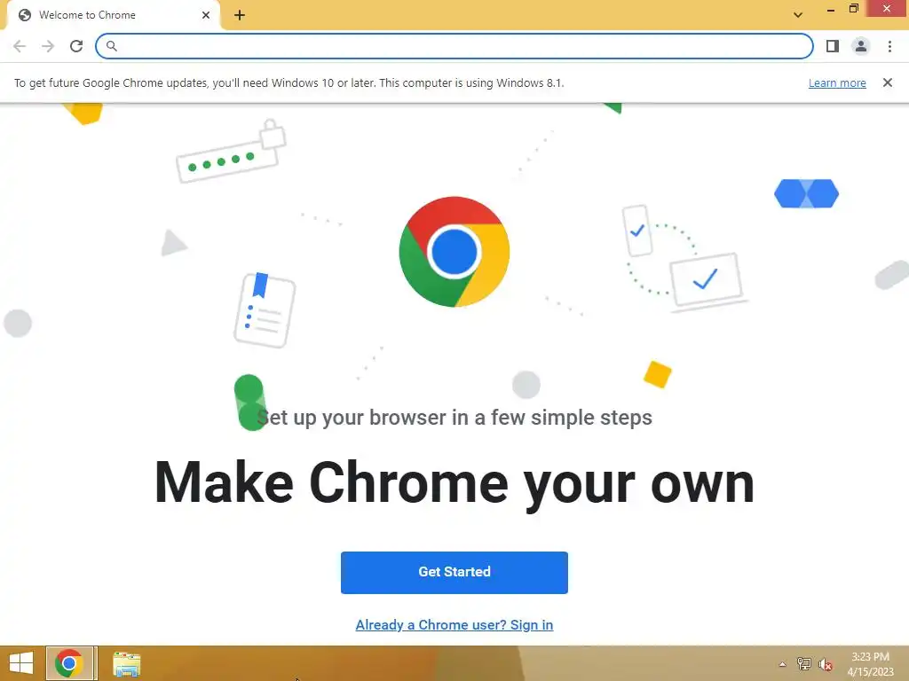Click the text Set up your browser in a few simple steps
909x681 pixels.
pos(454,418)
